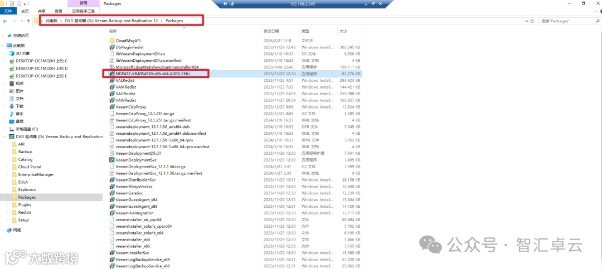Navigate back with the back arrow

(5, 21)
